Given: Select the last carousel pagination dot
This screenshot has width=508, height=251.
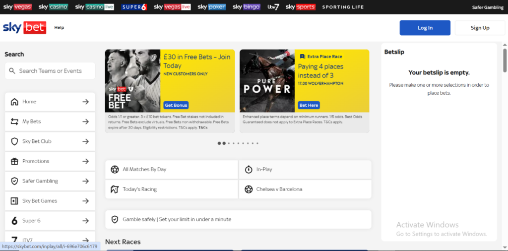Looking at the screenshot, I should (x=257, y=143).
